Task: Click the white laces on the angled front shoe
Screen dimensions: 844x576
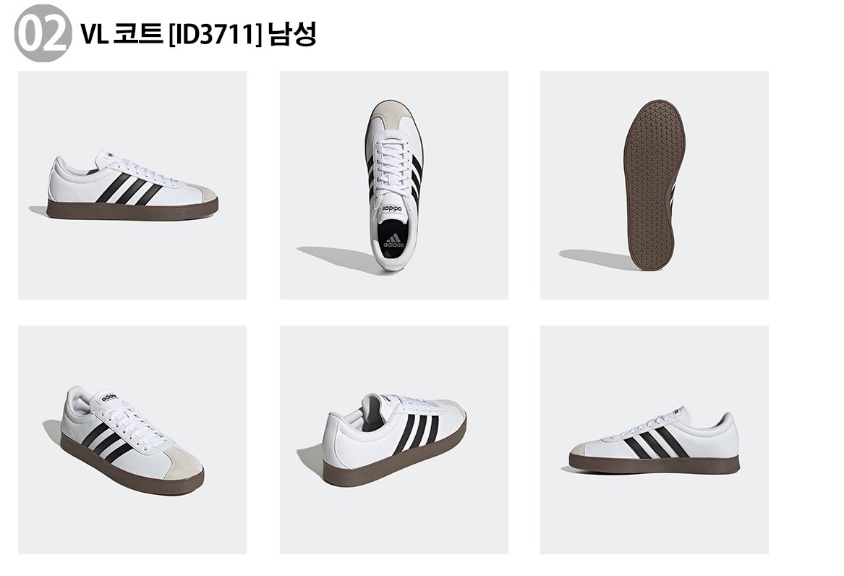Action: click(x=129, y=422)
